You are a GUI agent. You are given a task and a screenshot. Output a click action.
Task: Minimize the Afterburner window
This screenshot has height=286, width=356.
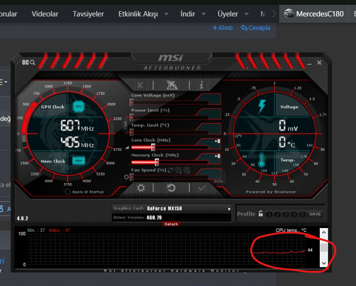[309, 64]
